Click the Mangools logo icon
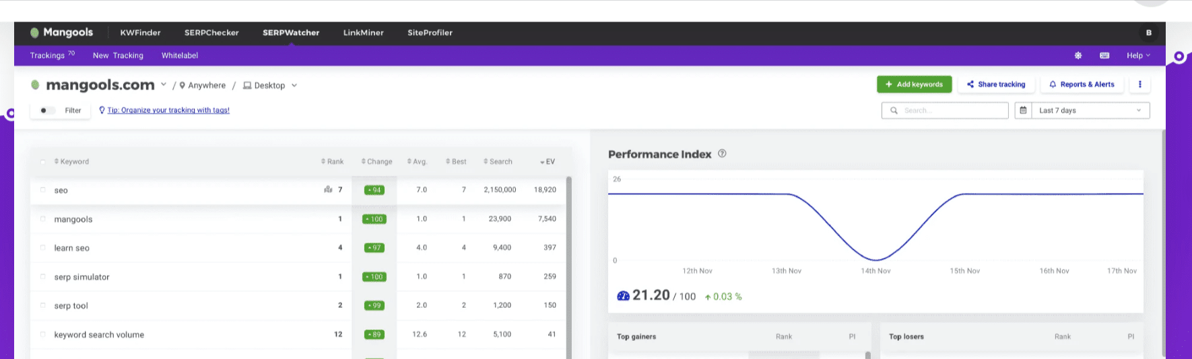 pyautogui.click(x=35, y=32)
